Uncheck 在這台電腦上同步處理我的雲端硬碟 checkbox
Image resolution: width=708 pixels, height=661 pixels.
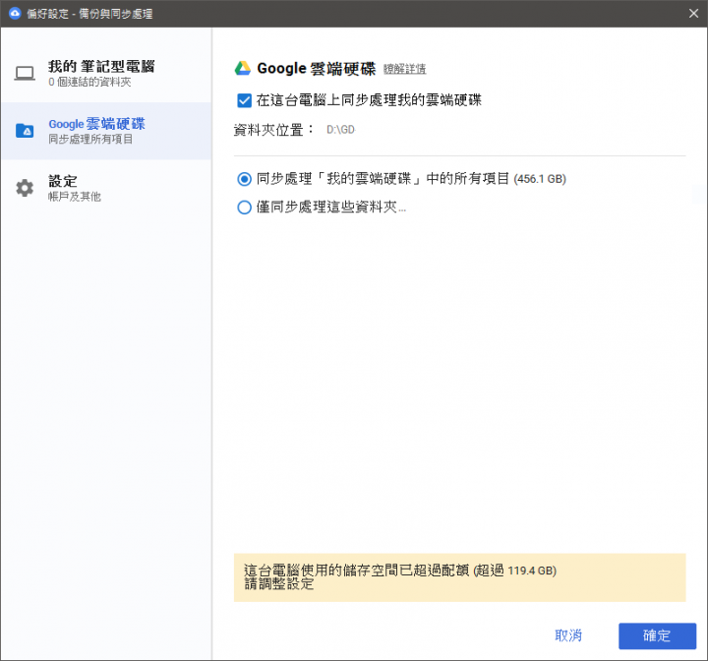(x=244, y=100)
